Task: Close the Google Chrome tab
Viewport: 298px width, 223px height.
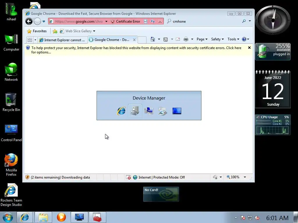Action: tap(134, 40)
